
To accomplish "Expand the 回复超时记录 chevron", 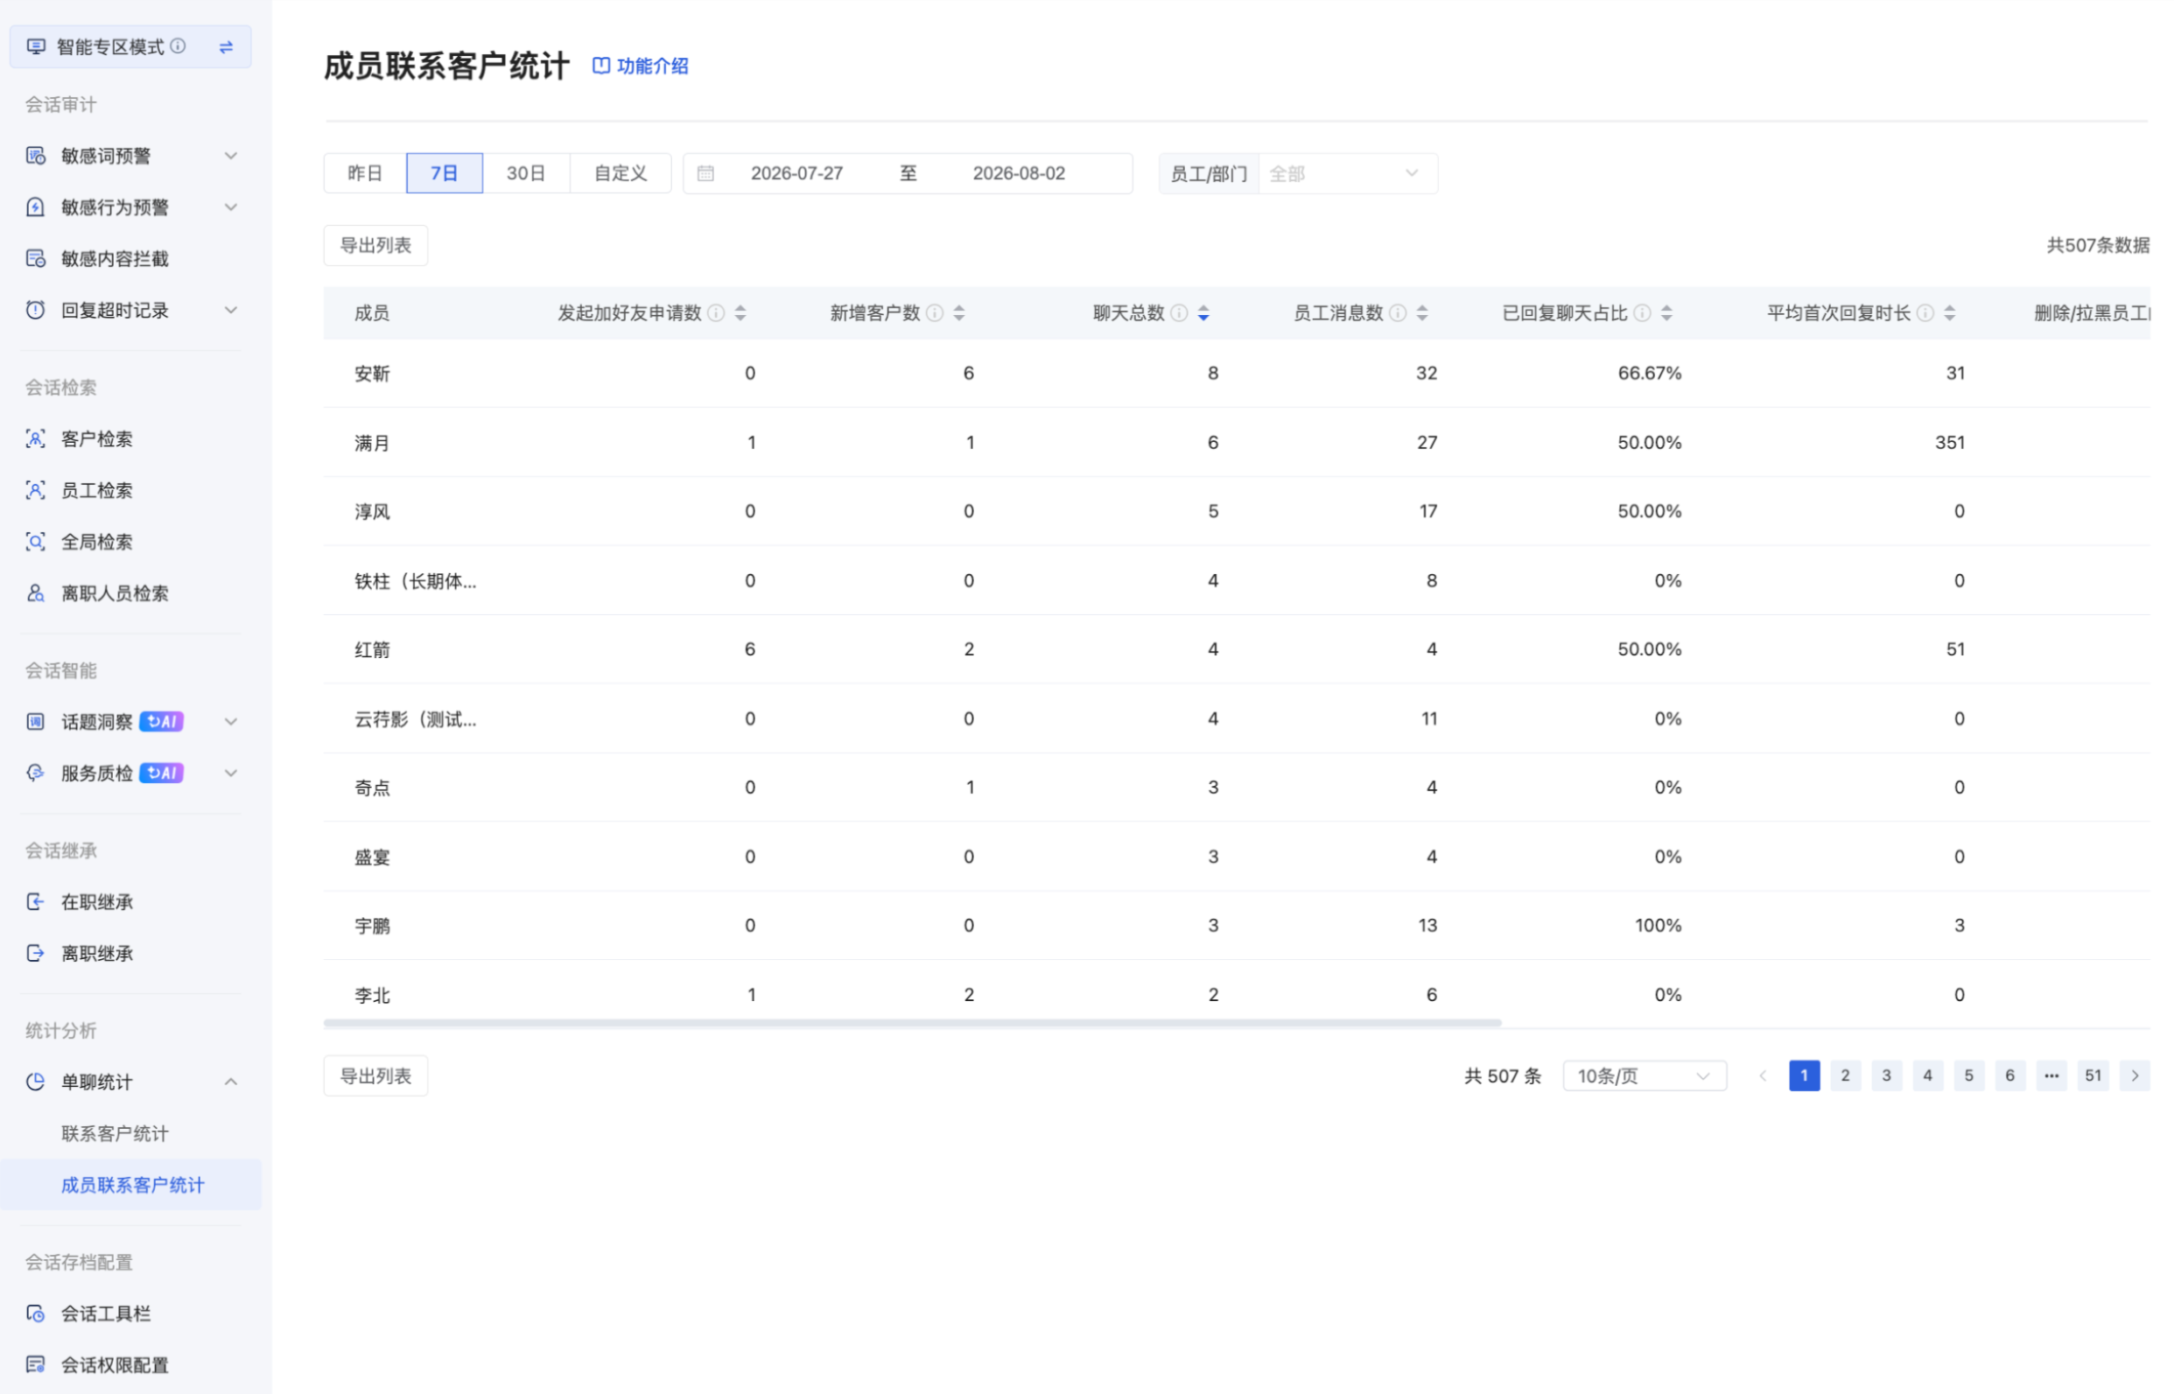I will pos(232,311).
